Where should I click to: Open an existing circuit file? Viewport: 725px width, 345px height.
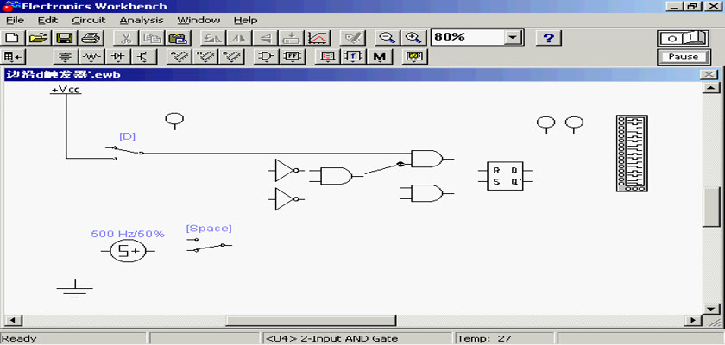tap(39, 37)
